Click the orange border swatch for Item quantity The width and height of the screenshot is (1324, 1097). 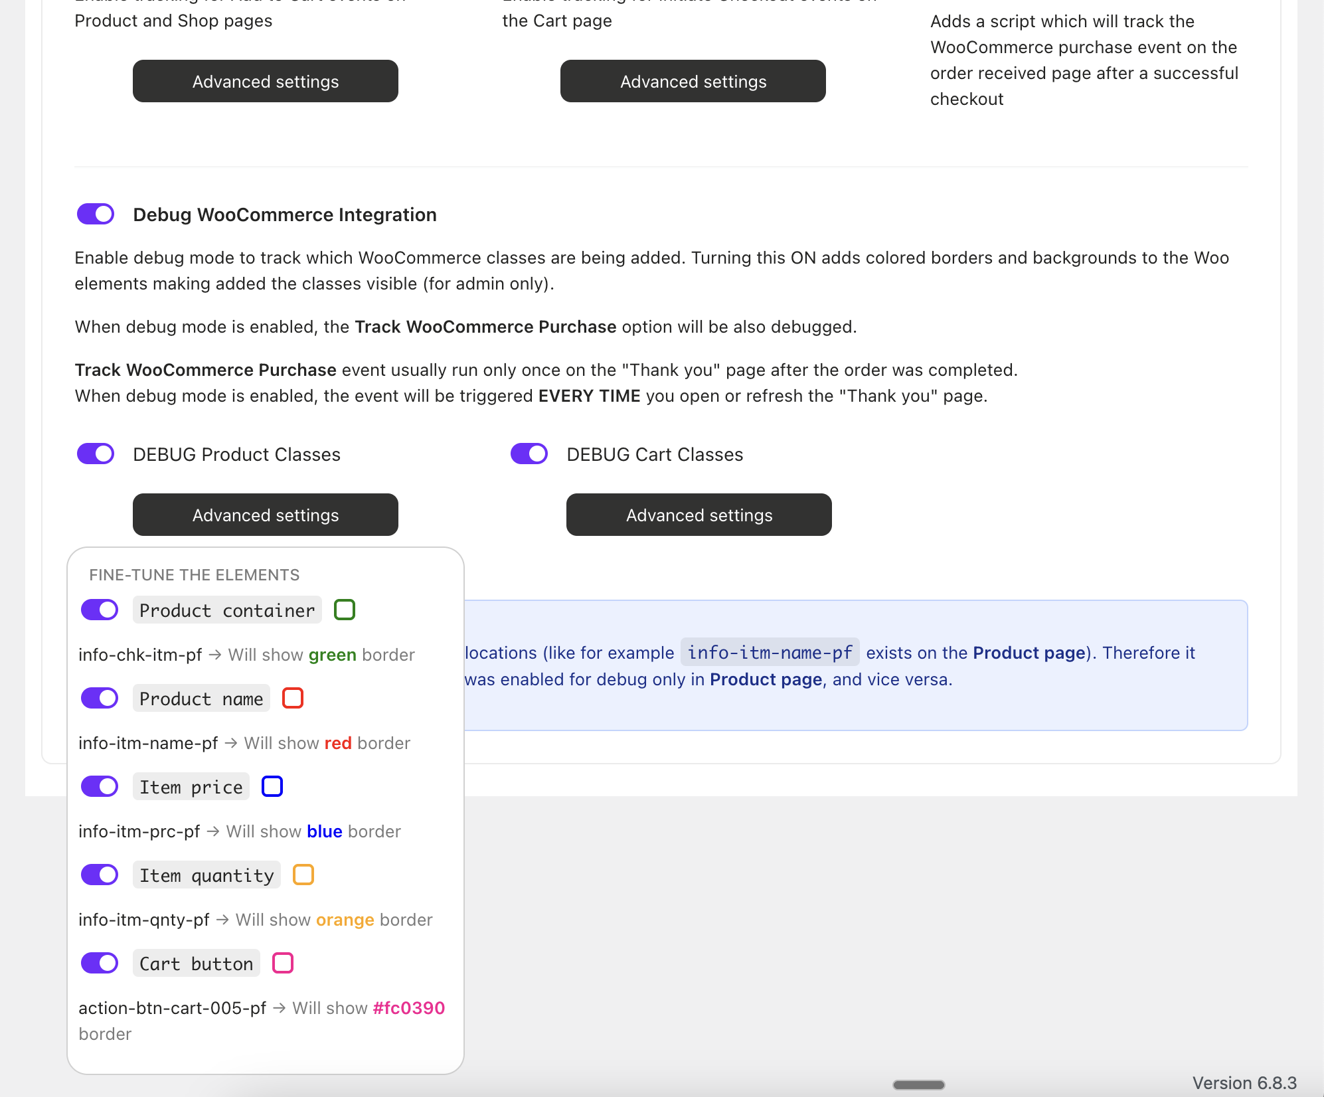[x=303, y=875]
